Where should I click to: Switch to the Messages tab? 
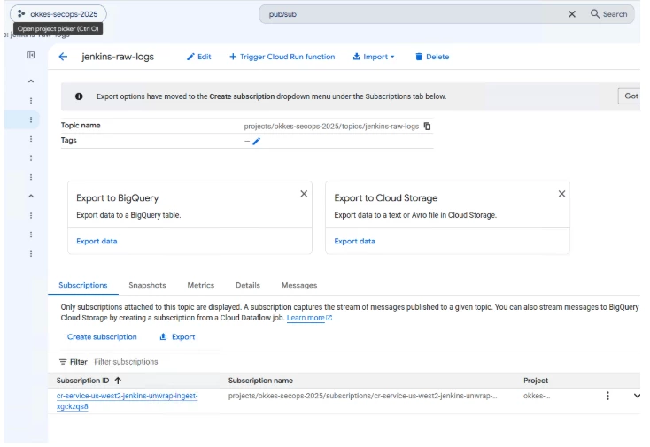tap(299, 285)
